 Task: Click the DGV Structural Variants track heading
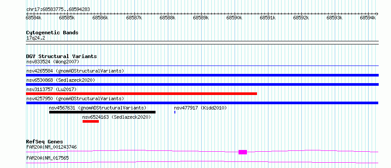pos(62,56)
